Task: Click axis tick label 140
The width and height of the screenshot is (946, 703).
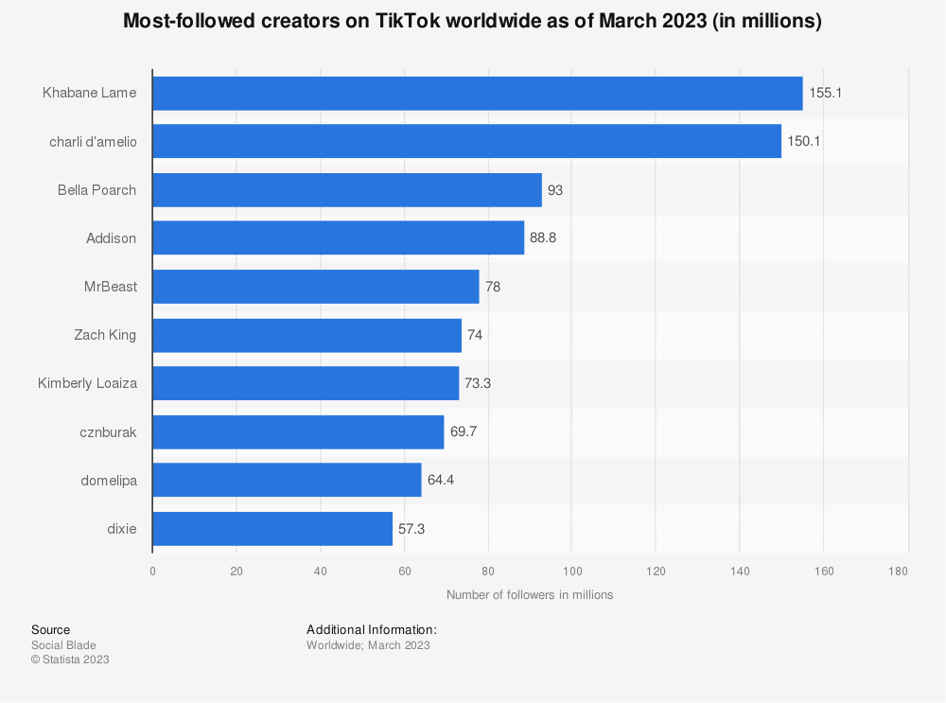Action: pyautogui.click(x=741, y=571)
